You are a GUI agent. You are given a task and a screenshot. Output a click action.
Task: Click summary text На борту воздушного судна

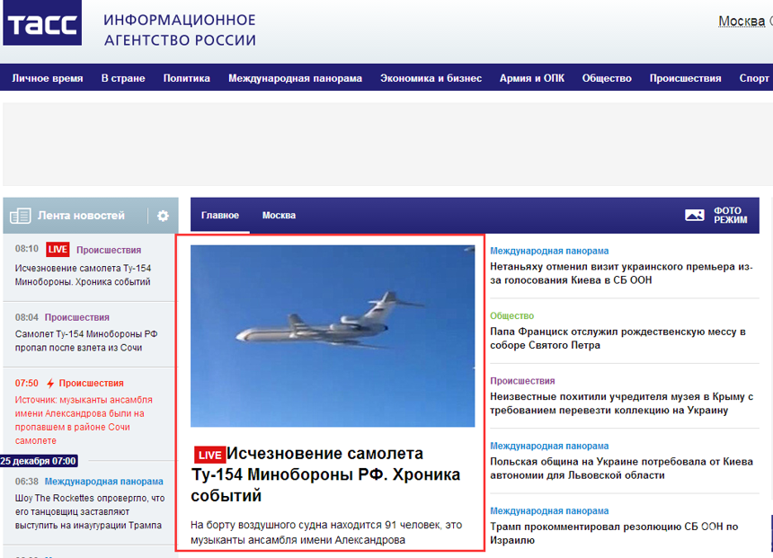point(326,532)
